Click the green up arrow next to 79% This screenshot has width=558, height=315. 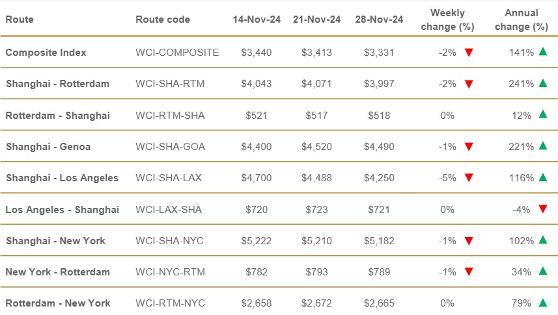tap(542, 303)
